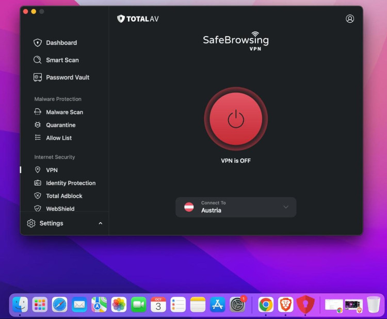
Task: Turn on the VPN power button
Action: pos(236,119)
